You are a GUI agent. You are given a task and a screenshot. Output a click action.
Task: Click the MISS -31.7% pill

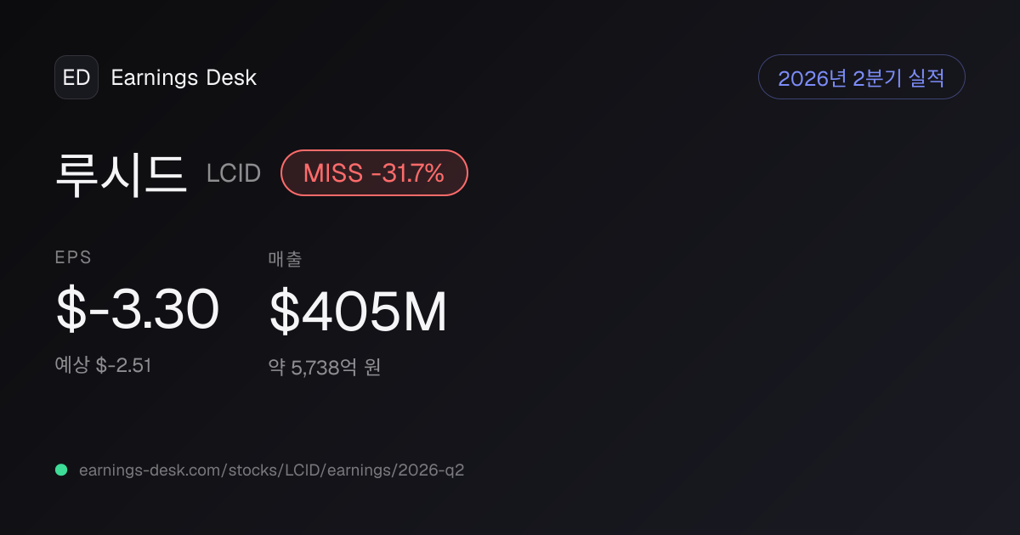374,173
